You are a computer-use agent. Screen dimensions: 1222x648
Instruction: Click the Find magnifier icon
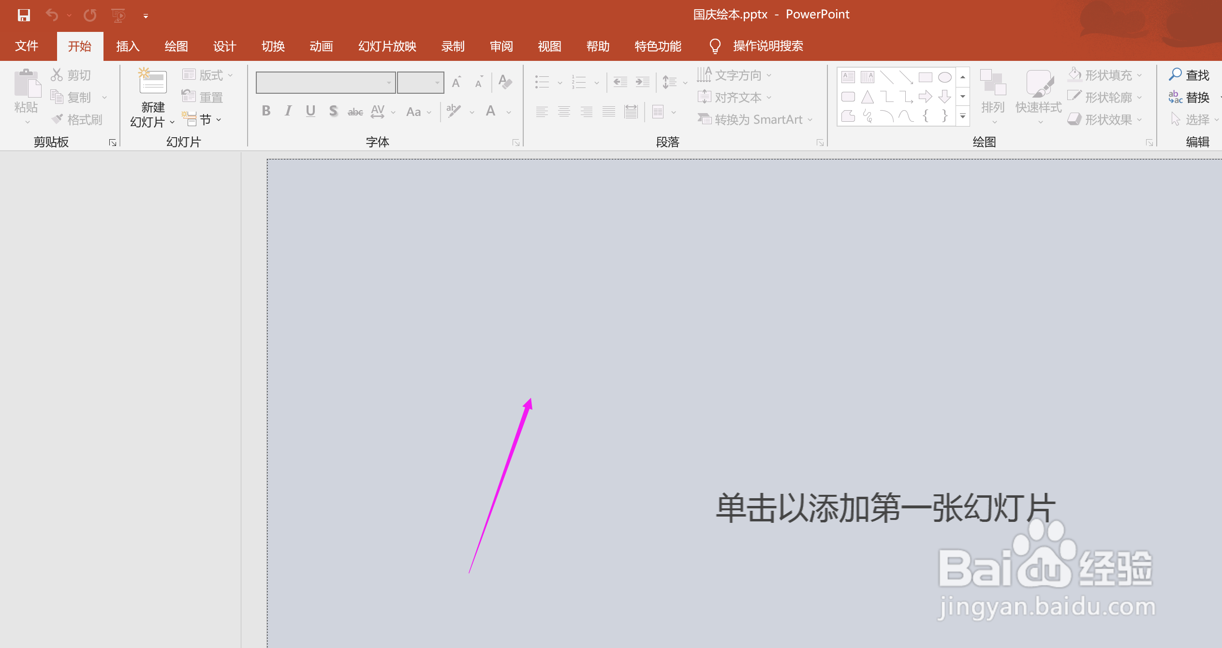pos(1175,75)
